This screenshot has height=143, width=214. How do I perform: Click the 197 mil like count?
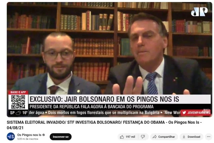pos(130,137)
